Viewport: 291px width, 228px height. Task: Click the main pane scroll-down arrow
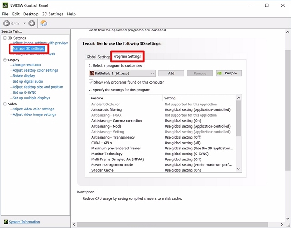tap(288, 218)
